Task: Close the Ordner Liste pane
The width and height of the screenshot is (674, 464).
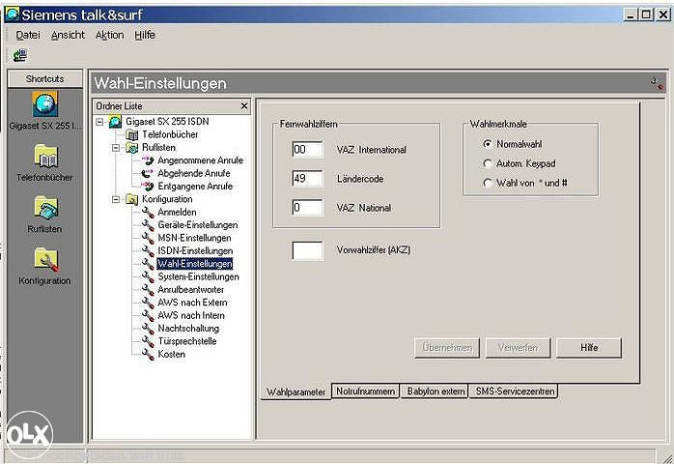Action: pyautogui.click(x=244, y=106)
